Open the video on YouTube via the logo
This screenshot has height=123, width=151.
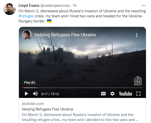tap(126, 94)
